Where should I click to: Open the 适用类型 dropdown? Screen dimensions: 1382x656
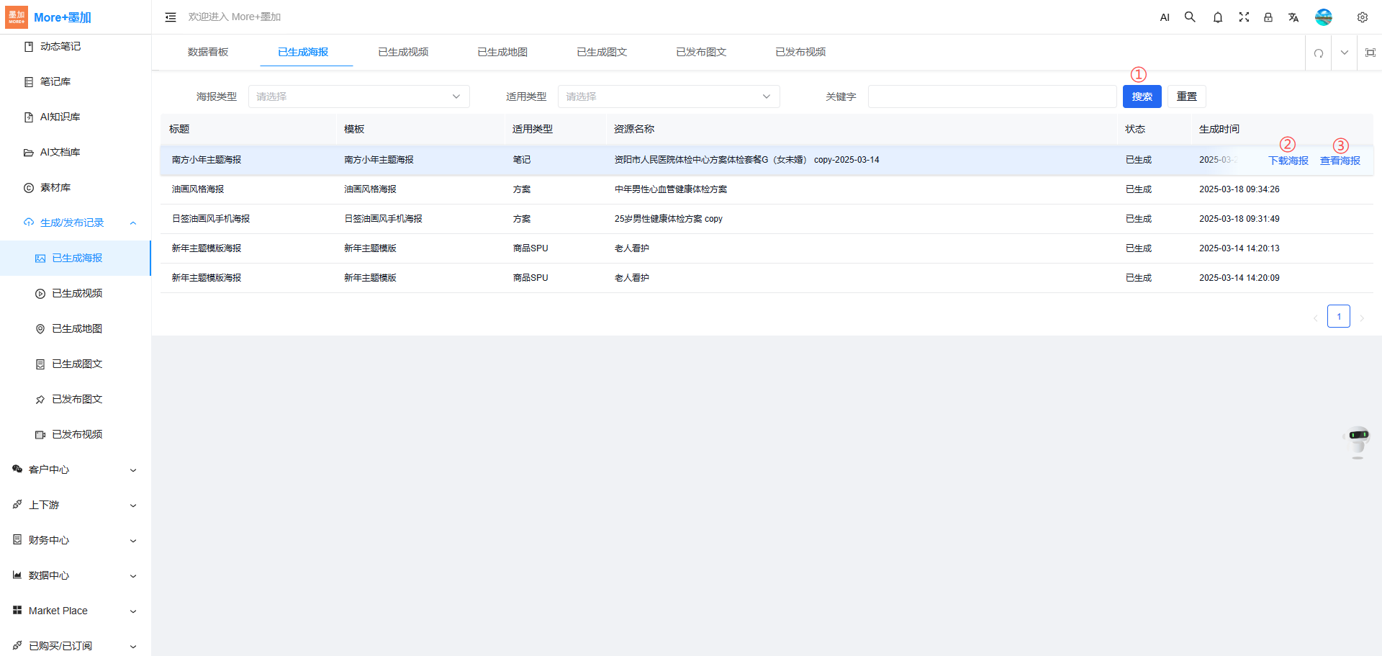point(668,96)
